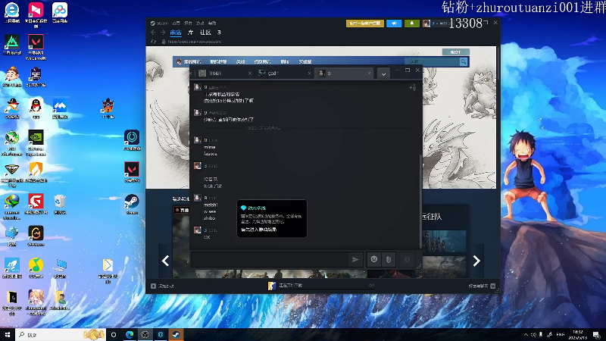Open the Library tab in Steam navigation

190,33
